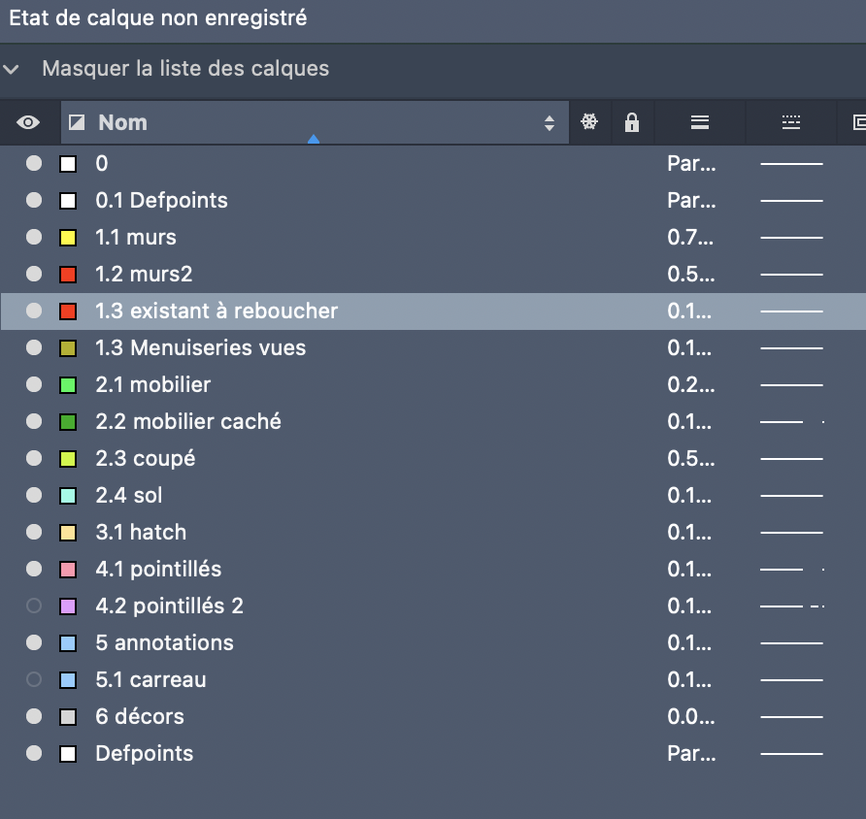The width and height of the screenshot is (866, 819).
Task: Click the linetype column header icon
Action: (x=791, y=122)
